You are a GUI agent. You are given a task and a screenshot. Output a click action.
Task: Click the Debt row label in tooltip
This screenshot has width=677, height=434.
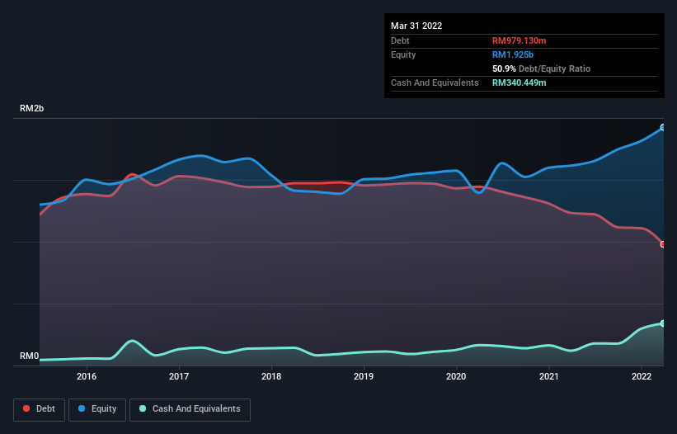click(400, 40)
